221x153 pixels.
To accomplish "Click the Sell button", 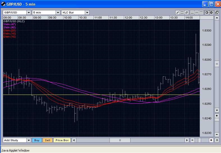I will point(48,140).
